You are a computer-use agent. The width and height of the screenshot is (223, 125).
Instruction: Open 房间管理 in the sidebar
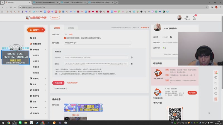point(36,55)
